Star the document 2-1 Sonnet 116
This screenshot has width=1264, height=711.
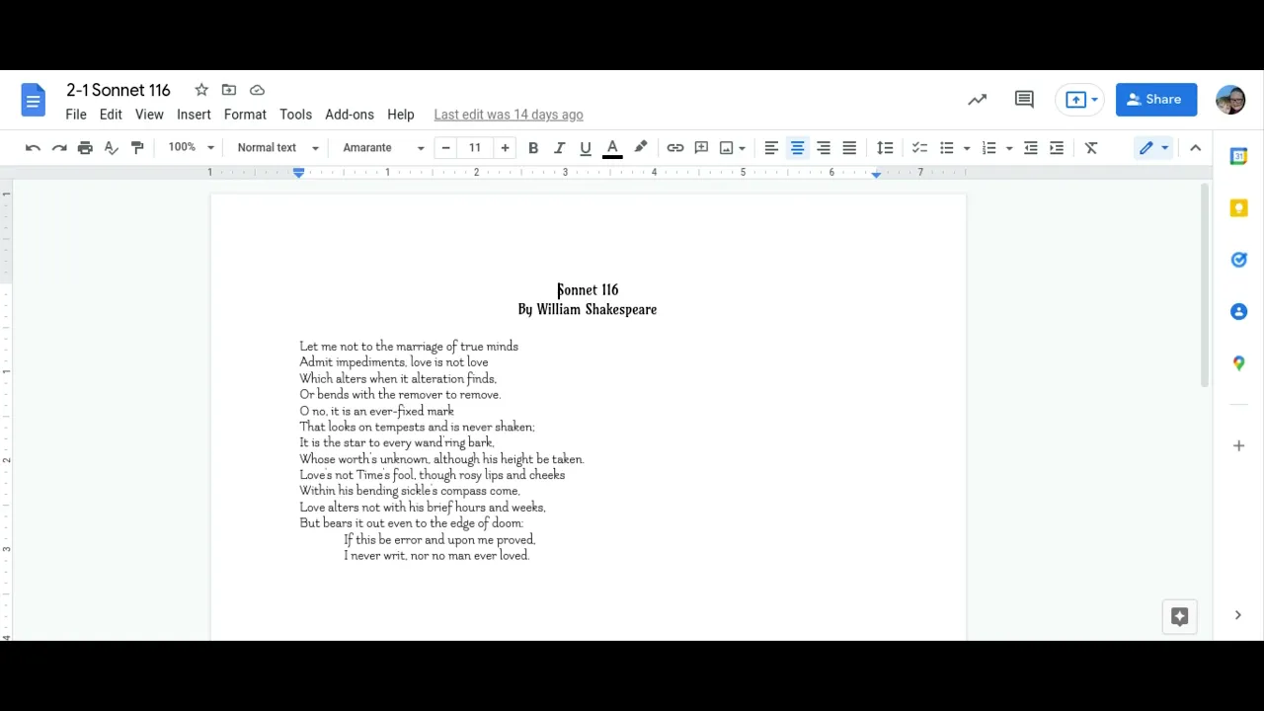[201, 90]
